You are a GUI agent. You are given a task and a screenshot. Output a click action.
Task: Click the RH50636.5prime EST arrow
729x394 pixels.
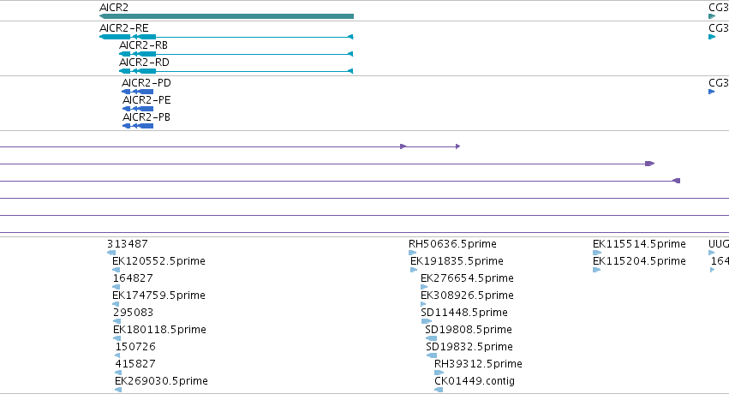tap(412, 253)
